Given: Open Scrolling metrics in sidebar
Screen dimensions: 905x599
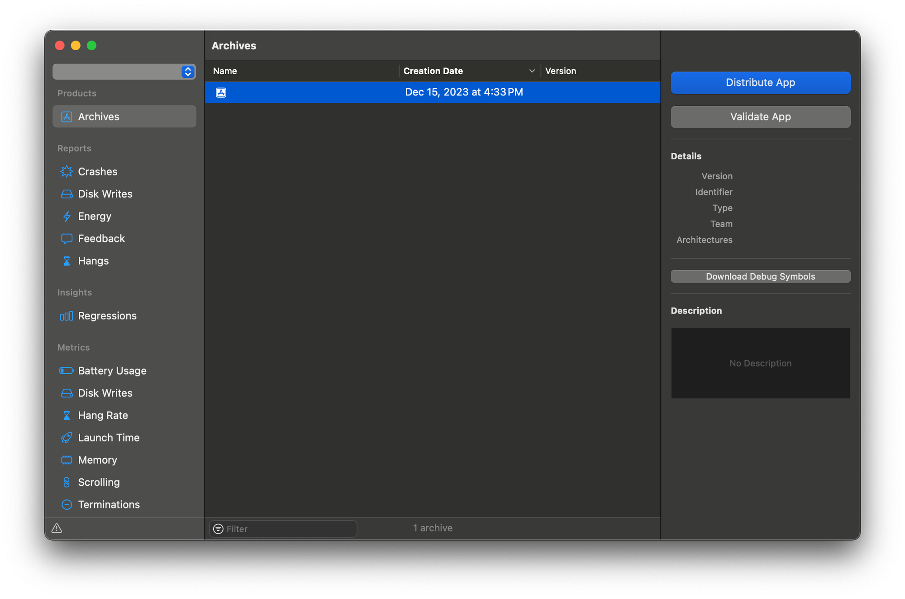Looking at the screenshot, I should 99,482.
